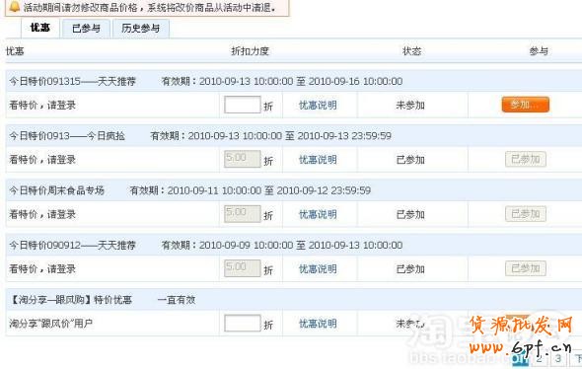
Task: Open 优惠说明 link for 周末食品专场
Action: [318, 214]
